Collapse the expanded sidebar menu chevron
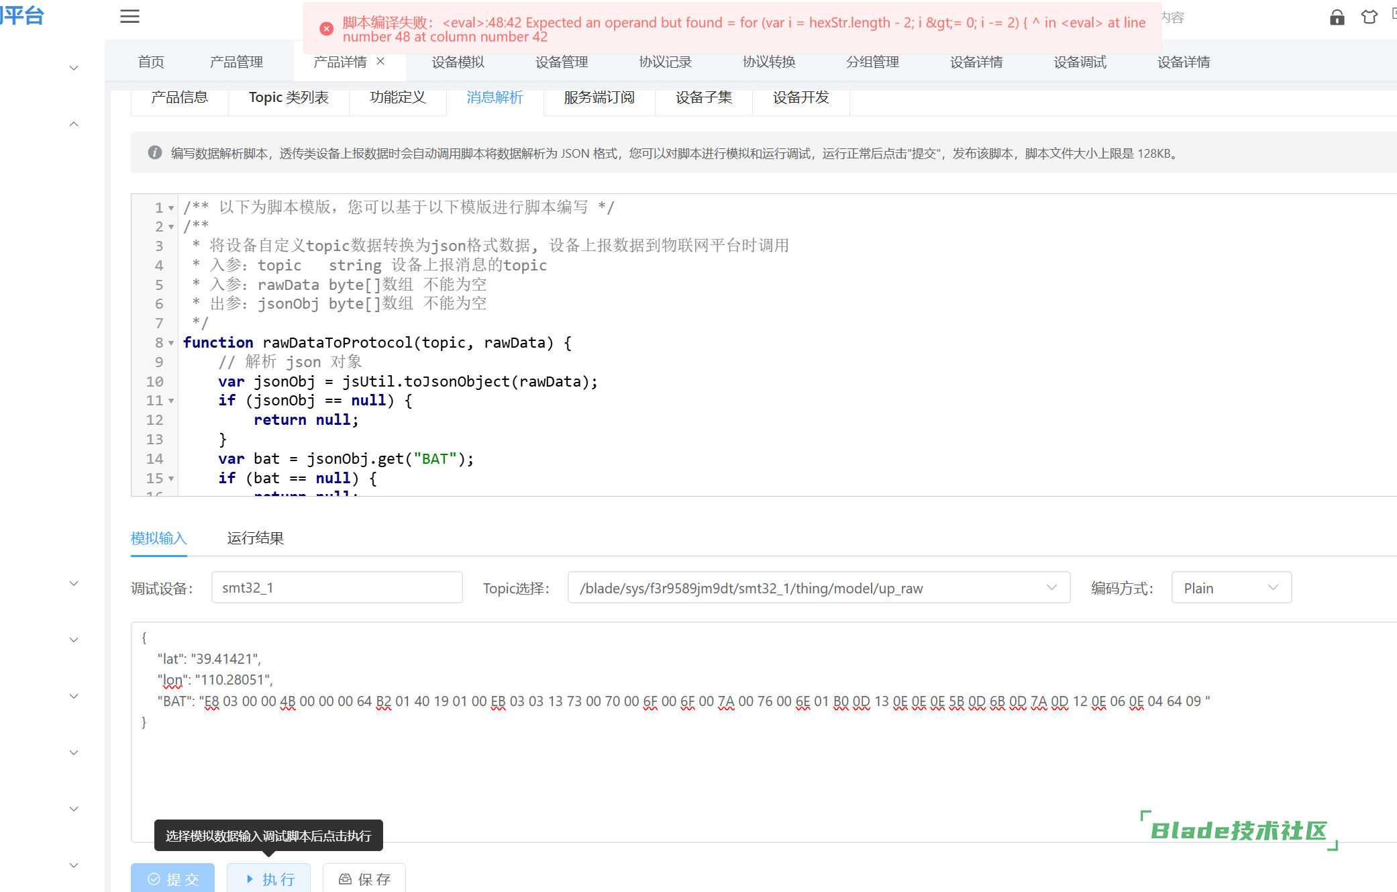 pos(74,124)
